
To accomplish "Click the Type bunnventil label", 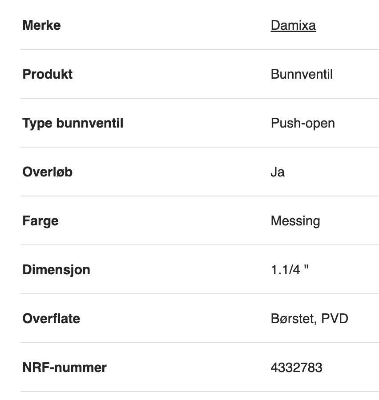I will click(73, 123).
